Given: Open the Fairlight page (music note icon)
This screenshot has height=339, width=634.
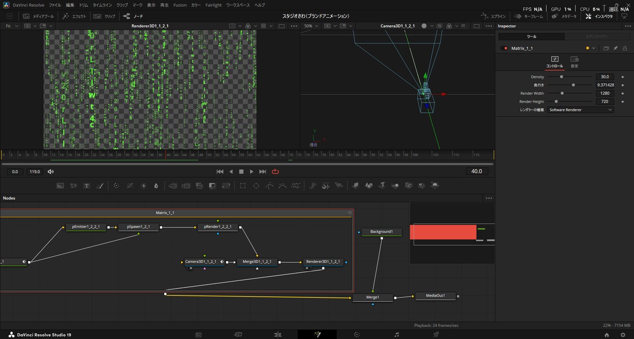Looking at the screenshot, I should [x=397, y=335].
